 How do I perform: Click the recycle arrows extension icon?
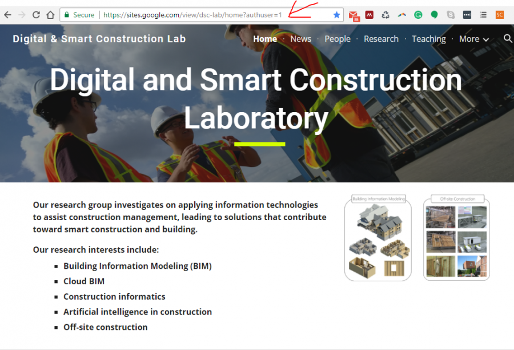385,15
